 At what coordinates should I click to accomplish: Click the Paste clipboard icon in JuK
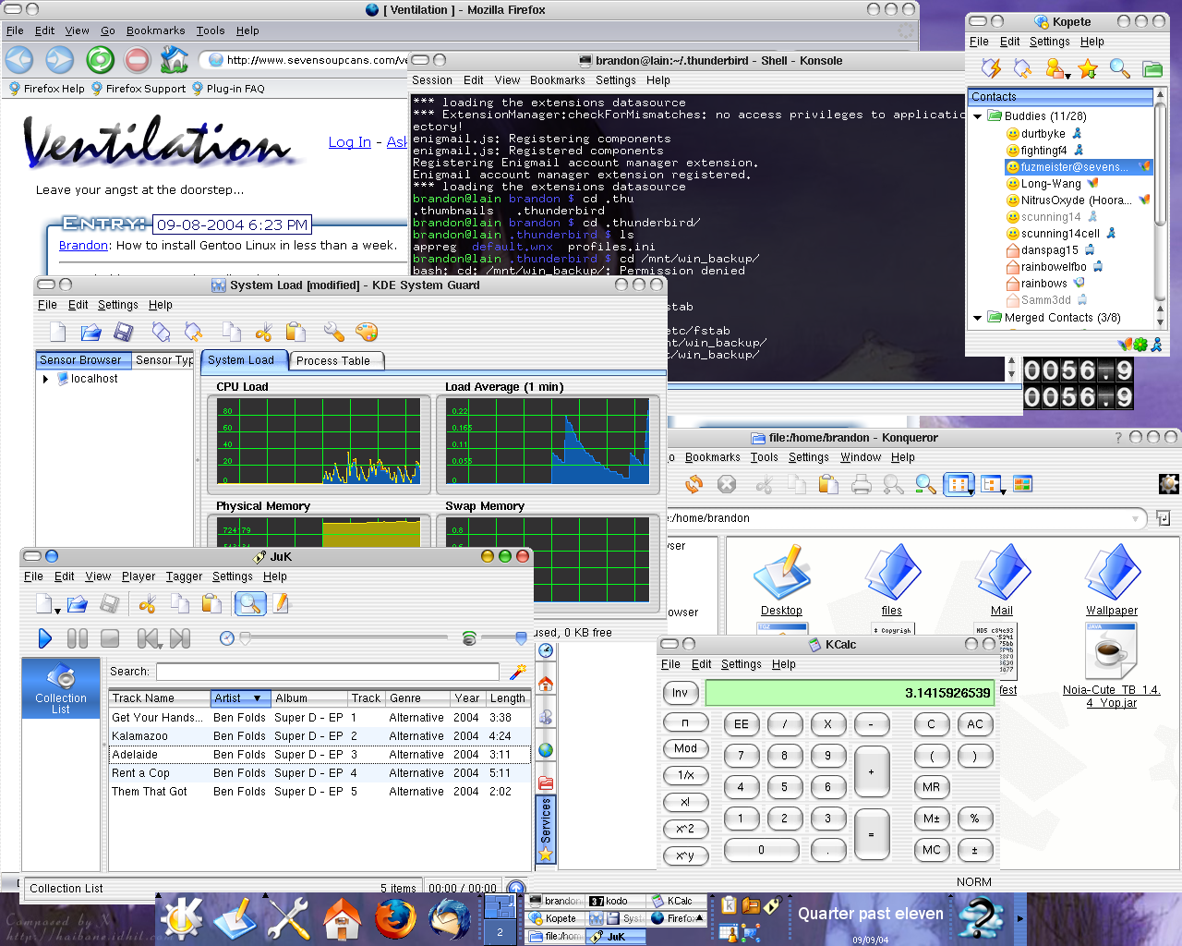(211, 604)
